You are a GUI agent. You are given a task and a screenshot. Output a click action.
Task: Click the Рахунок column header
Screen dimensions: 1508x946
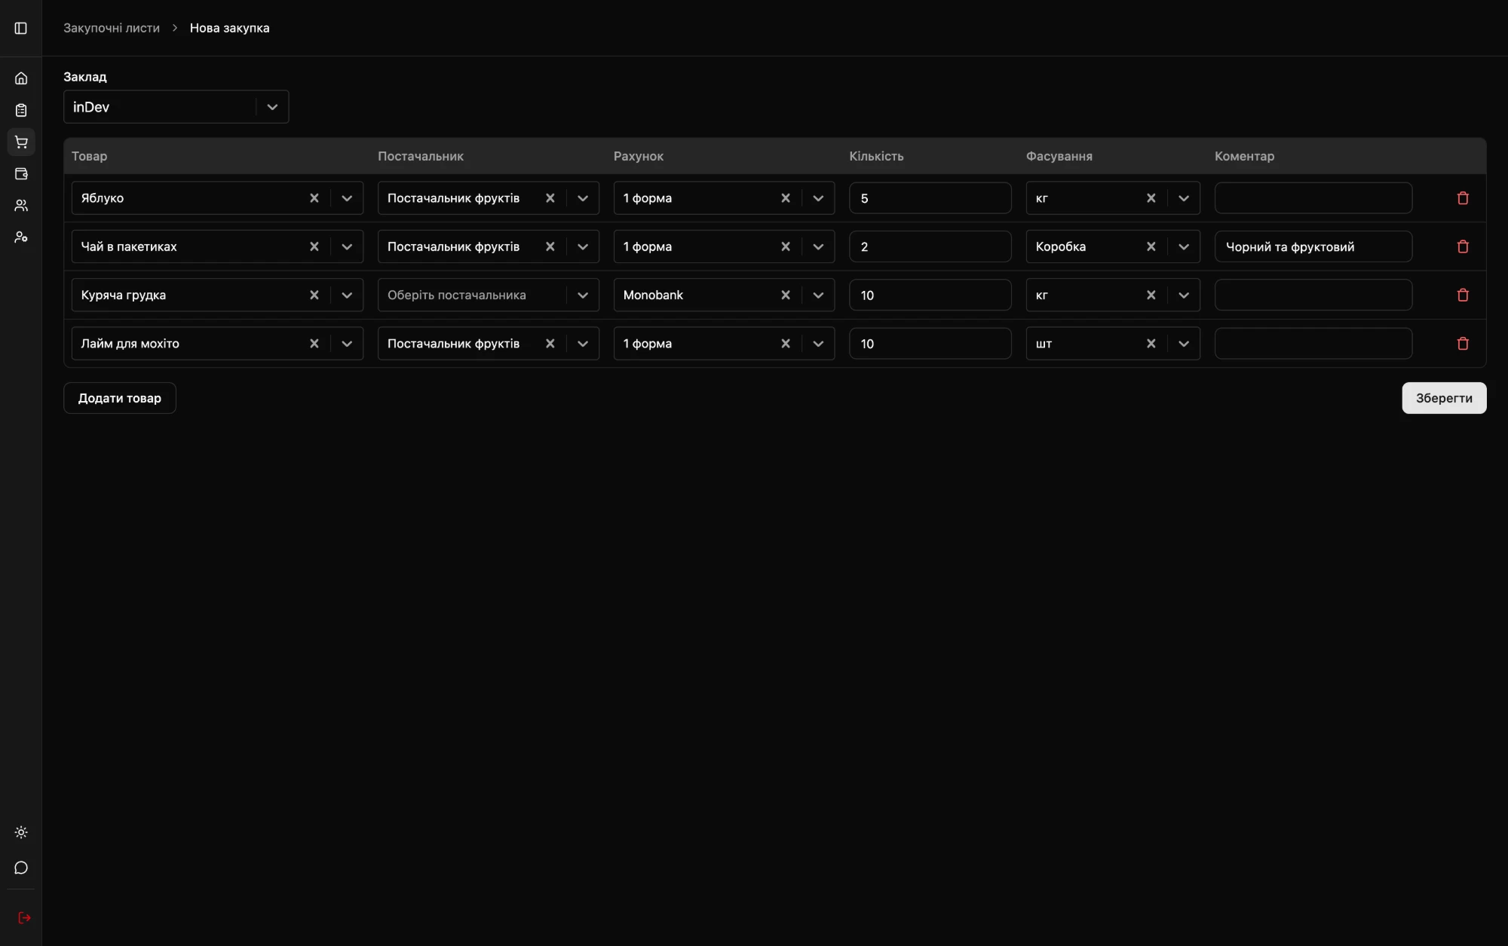638,156
